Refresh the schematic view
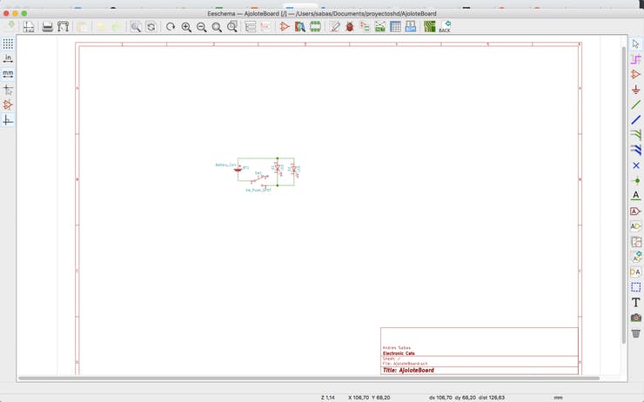The height and width of the screenshot is (402, 644). coord(171,27)
